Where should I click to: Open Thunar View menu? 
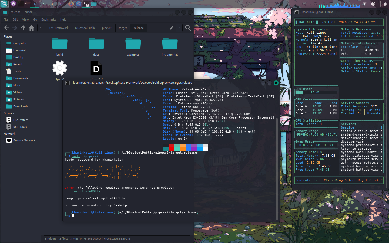click(x=25, y=19)
